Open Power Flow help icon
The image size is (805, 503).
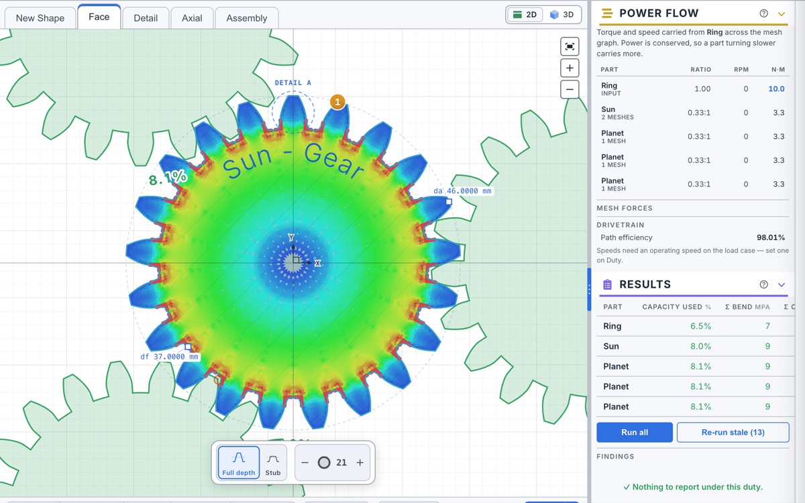click(x=763, y=13)
